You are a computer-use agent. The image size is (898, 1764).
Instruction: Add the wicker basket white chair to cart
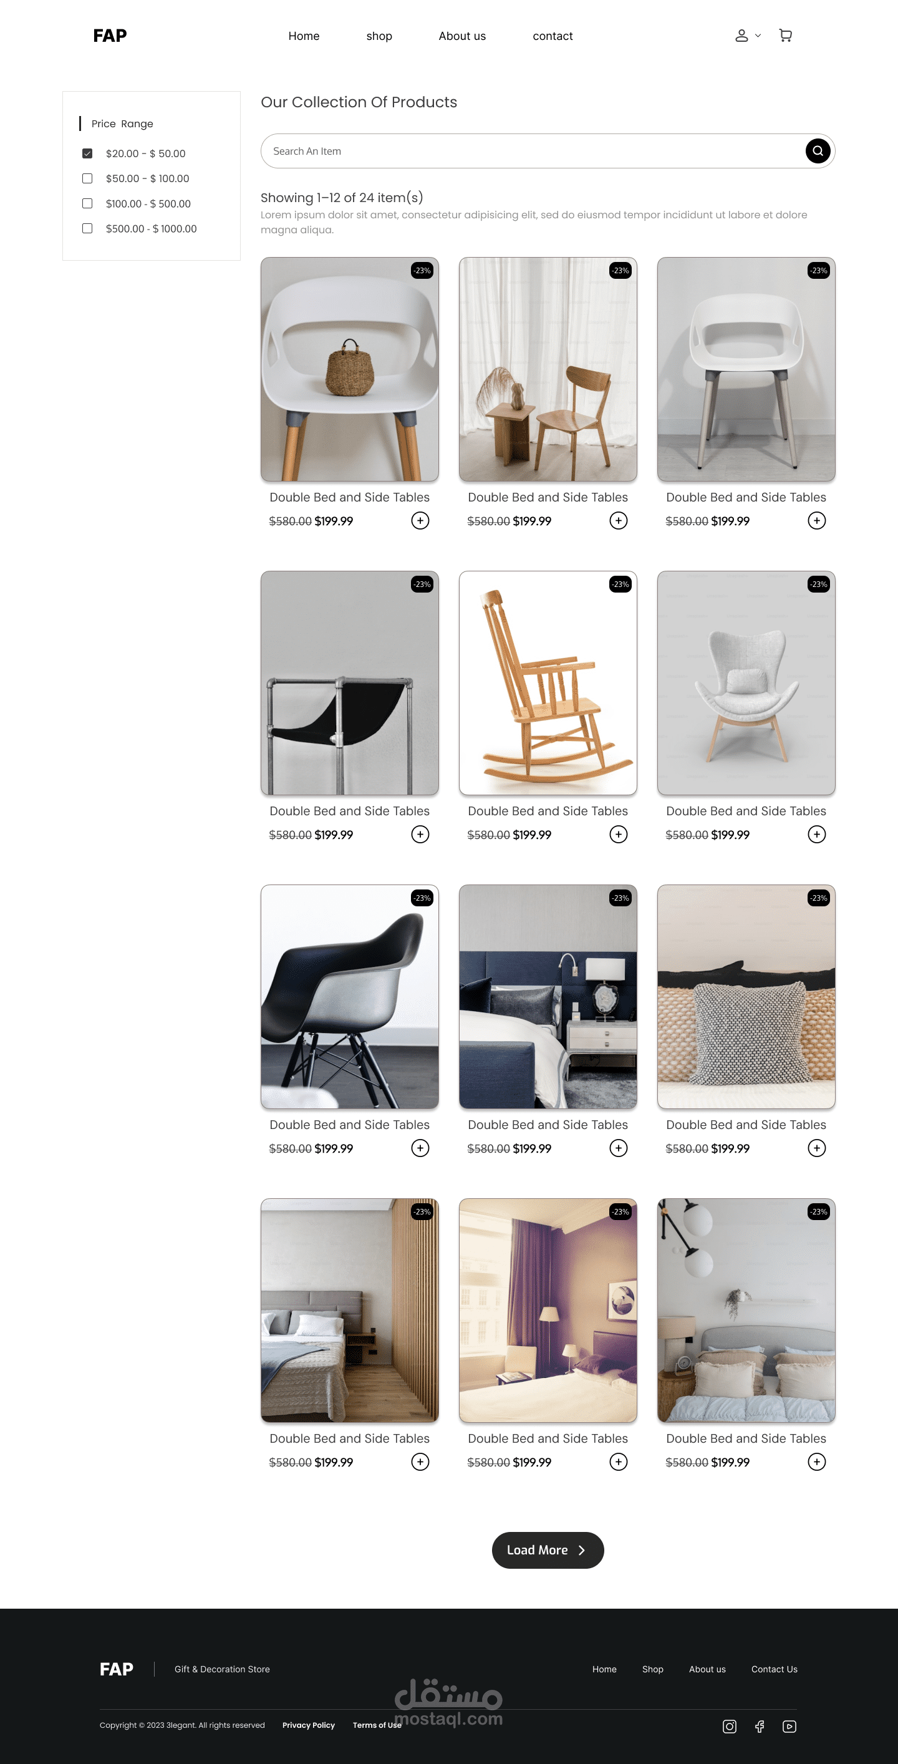coord(420,520)
